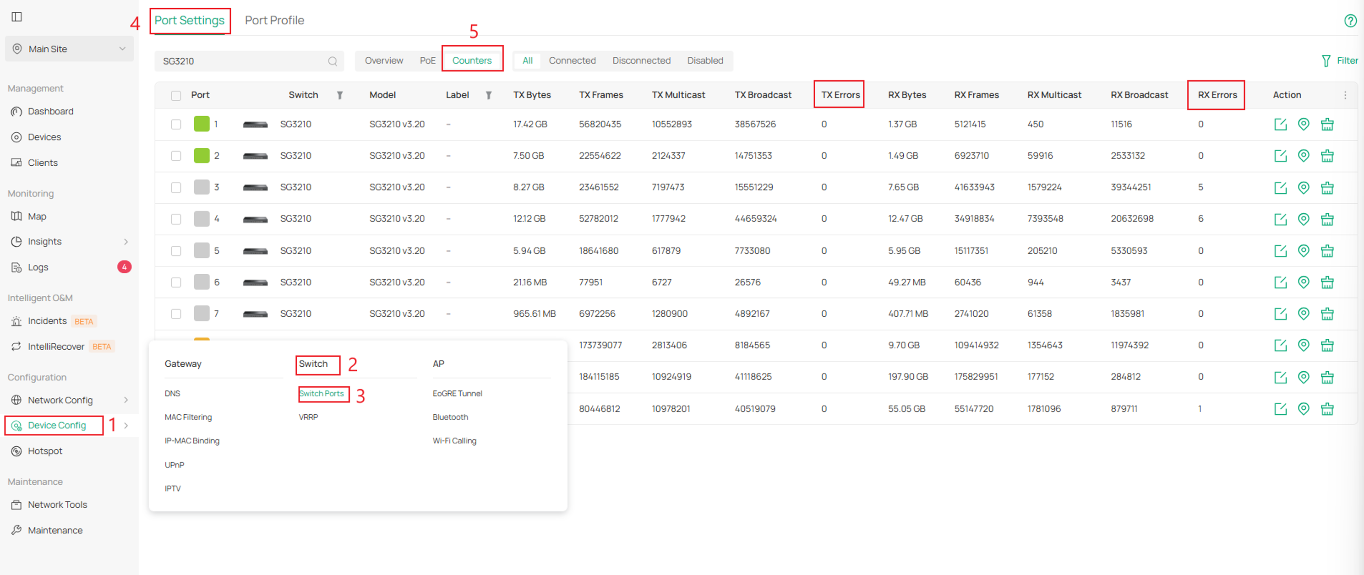Expand Network Config submenu chevron
This screenshot has height=575, width=1364.
[x=125, y=400]
